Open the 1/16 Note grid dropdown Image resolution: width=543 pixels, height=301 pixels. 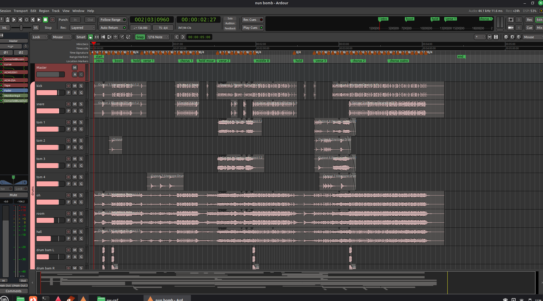coord(158,37)
